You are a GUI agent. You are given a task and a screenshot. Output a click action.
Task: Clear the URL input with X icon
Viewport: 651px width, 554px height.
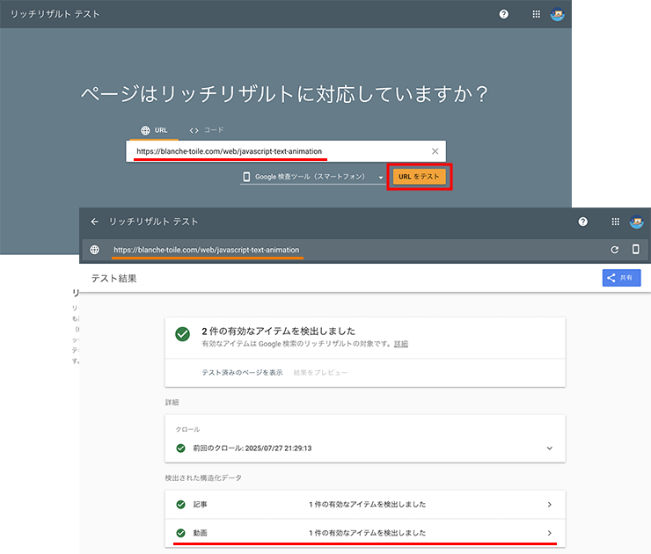point(435,151)
